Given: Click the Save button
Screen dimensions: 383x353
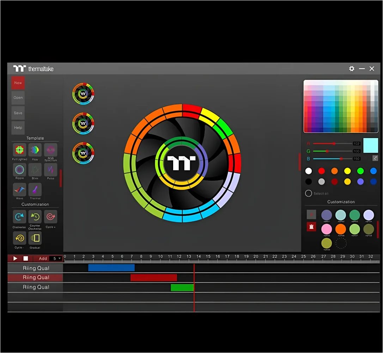Looking at the screenshot, I should [18, 113].
